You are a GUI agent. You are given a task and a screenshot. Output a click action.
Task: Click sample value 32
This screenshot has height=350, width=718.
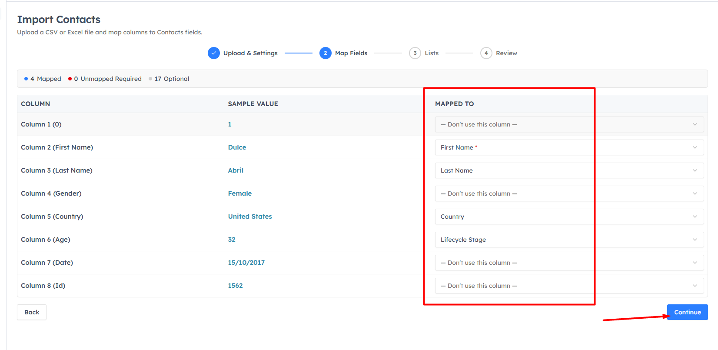(x=232, y=240)
